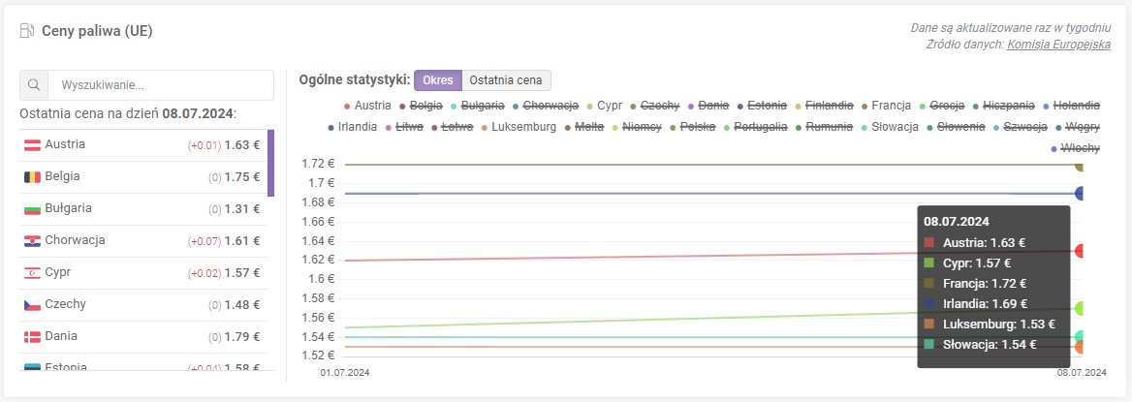Viewport: 1132px width, 402px height.
Task: Hide the Austria series in legend
Action: 367,106
